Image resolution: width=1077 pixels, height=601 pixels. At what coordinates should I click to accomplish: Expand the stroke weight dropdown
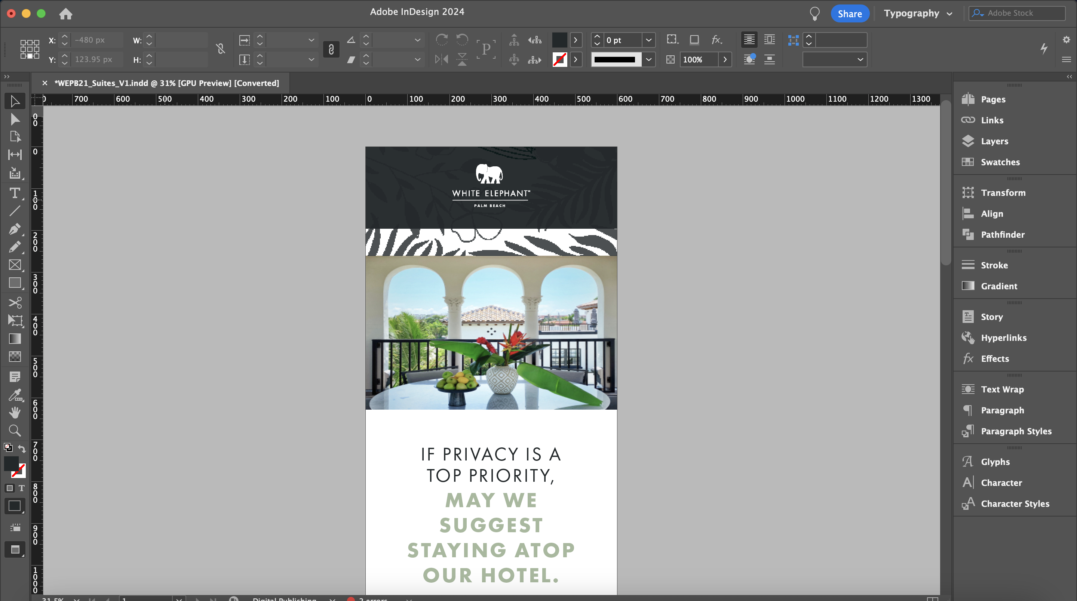648,40
